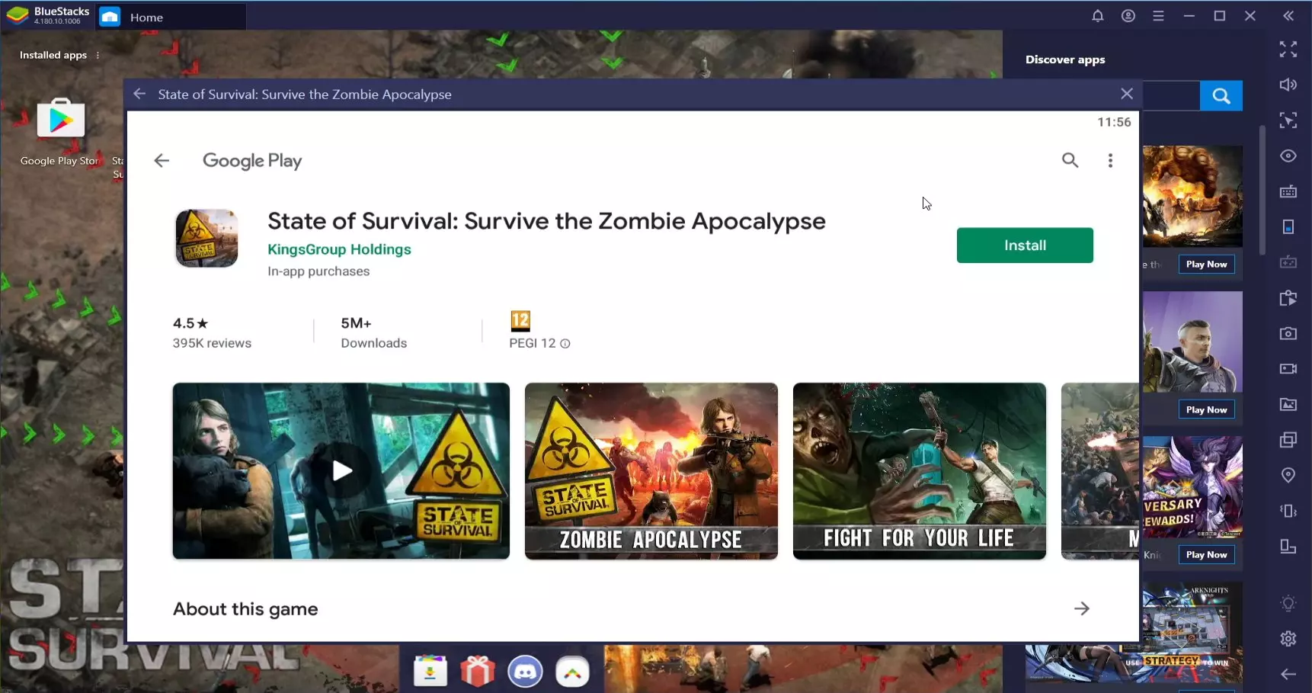
Task: Click the Discord icon in the dock
Action: click(525, 672)
